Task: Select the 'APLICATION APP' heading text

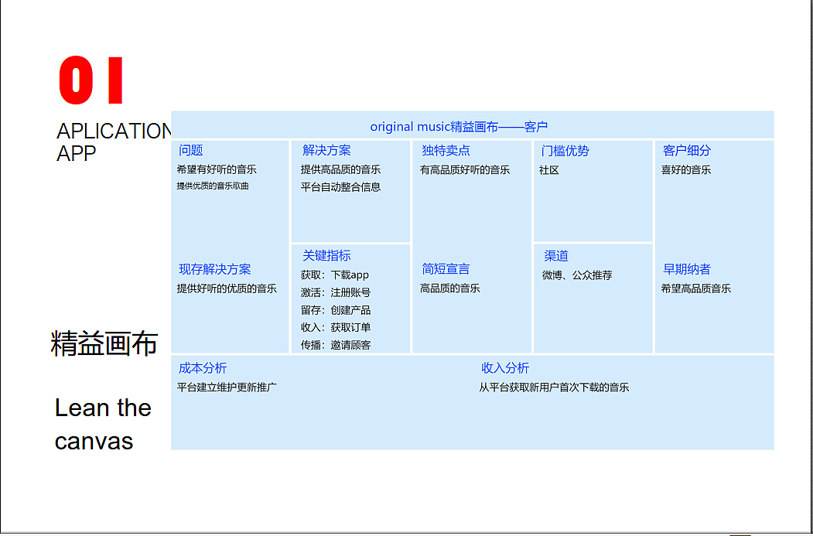Action: point(114,142)
